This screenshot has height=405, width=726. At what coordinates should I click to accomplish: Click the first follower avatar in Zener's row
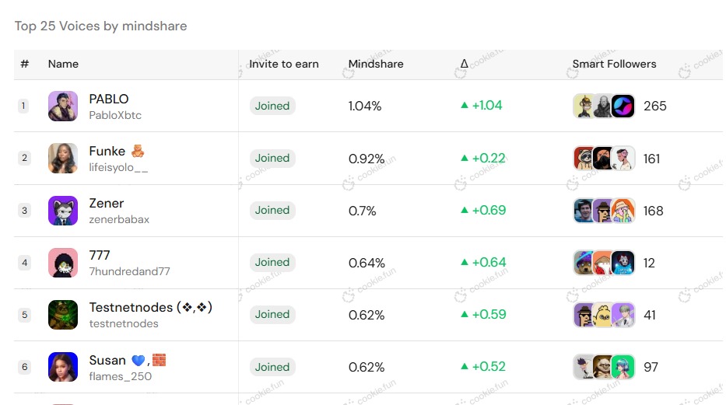[584, 211]
